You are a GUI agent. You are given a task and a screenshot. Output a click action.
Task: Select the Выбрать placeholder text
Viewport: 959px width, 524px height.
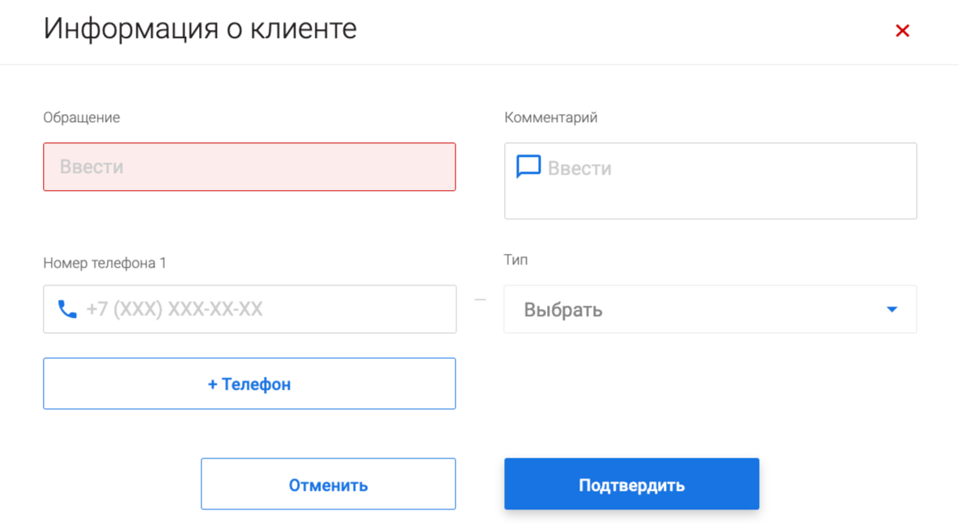point(563,310)
